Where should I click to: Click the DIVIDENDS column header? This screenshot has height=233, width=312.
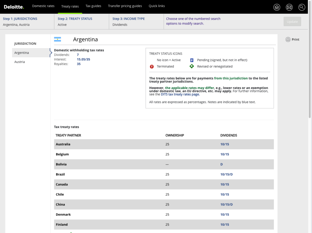[x=229, y=135]
